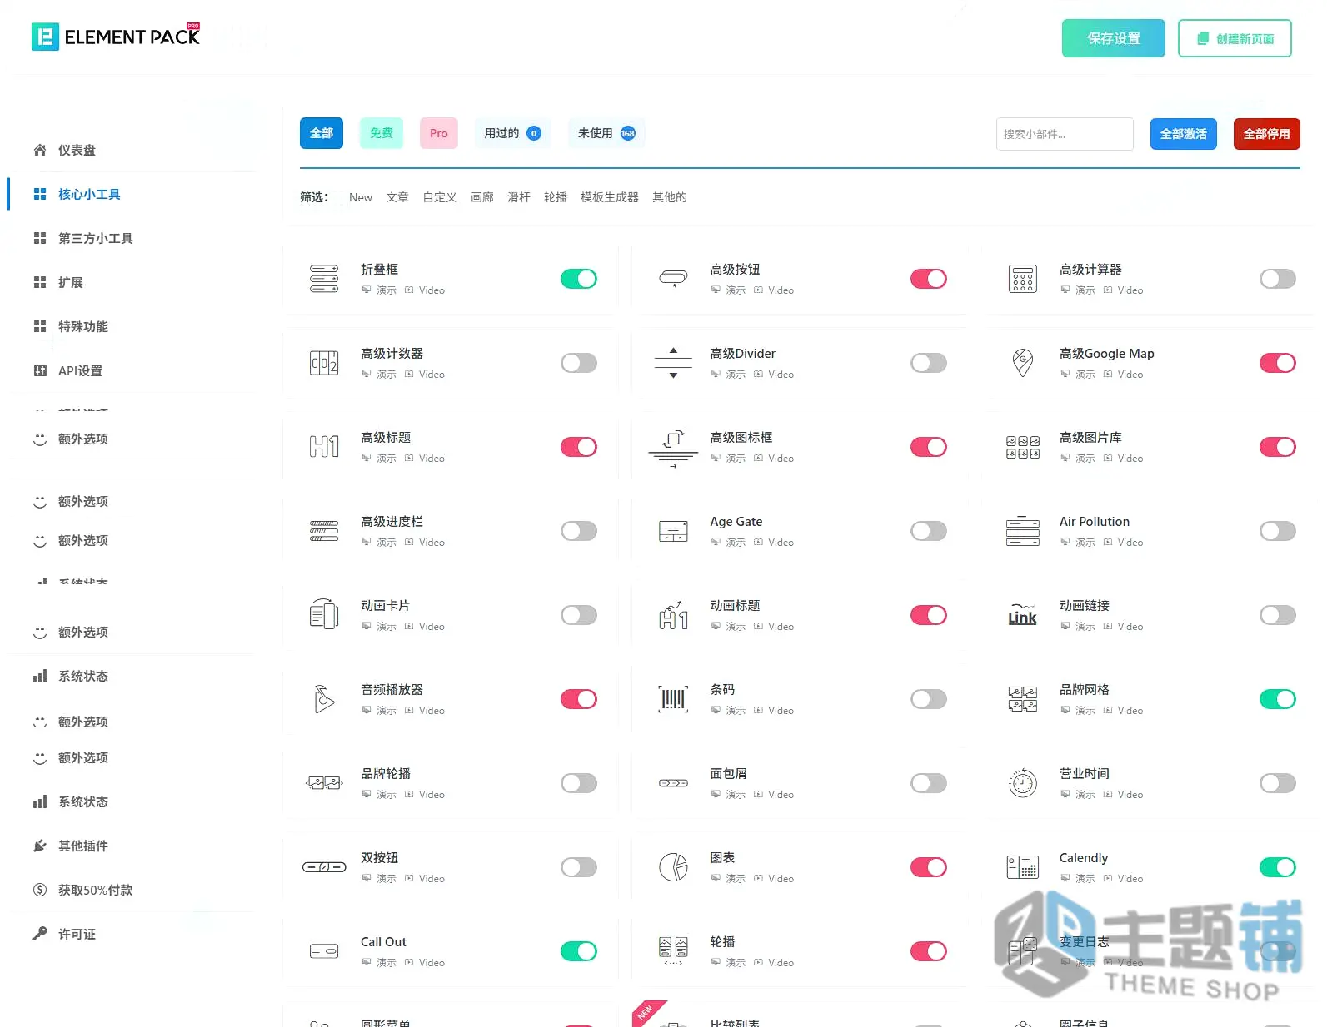Click the 轮播 carousel widget icon
This screenshot has width=1327, height=1027.
point(673,951)
